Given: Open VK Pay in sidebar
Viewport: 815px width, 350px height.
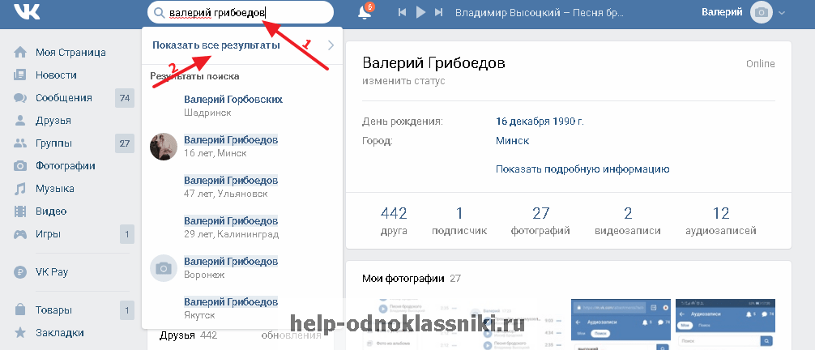Looking at the screenshot, I should point(52,272).
